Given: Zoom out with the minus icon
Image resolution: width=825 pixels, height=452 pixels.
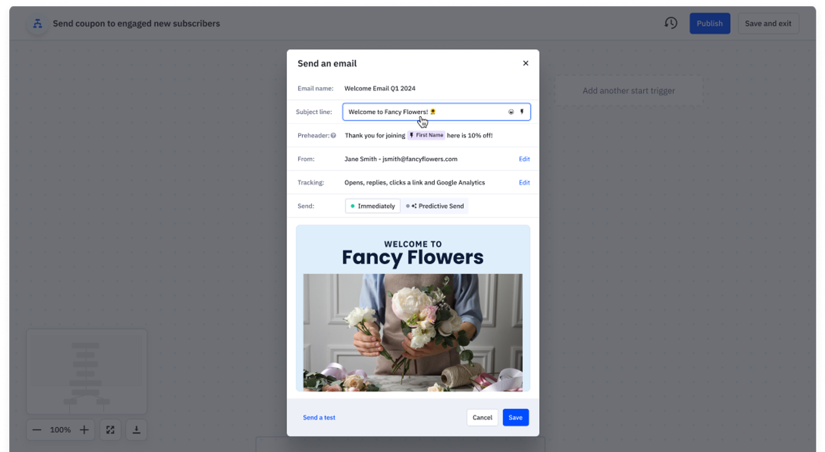Looking at the screenshot, I should 37,430.
